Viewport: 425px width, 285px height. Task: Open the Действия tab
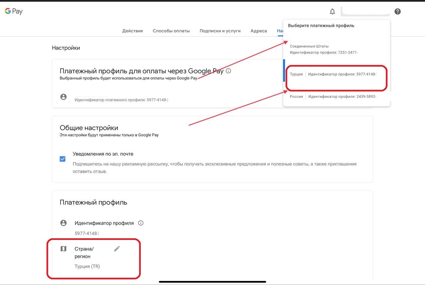click(132, 31)
